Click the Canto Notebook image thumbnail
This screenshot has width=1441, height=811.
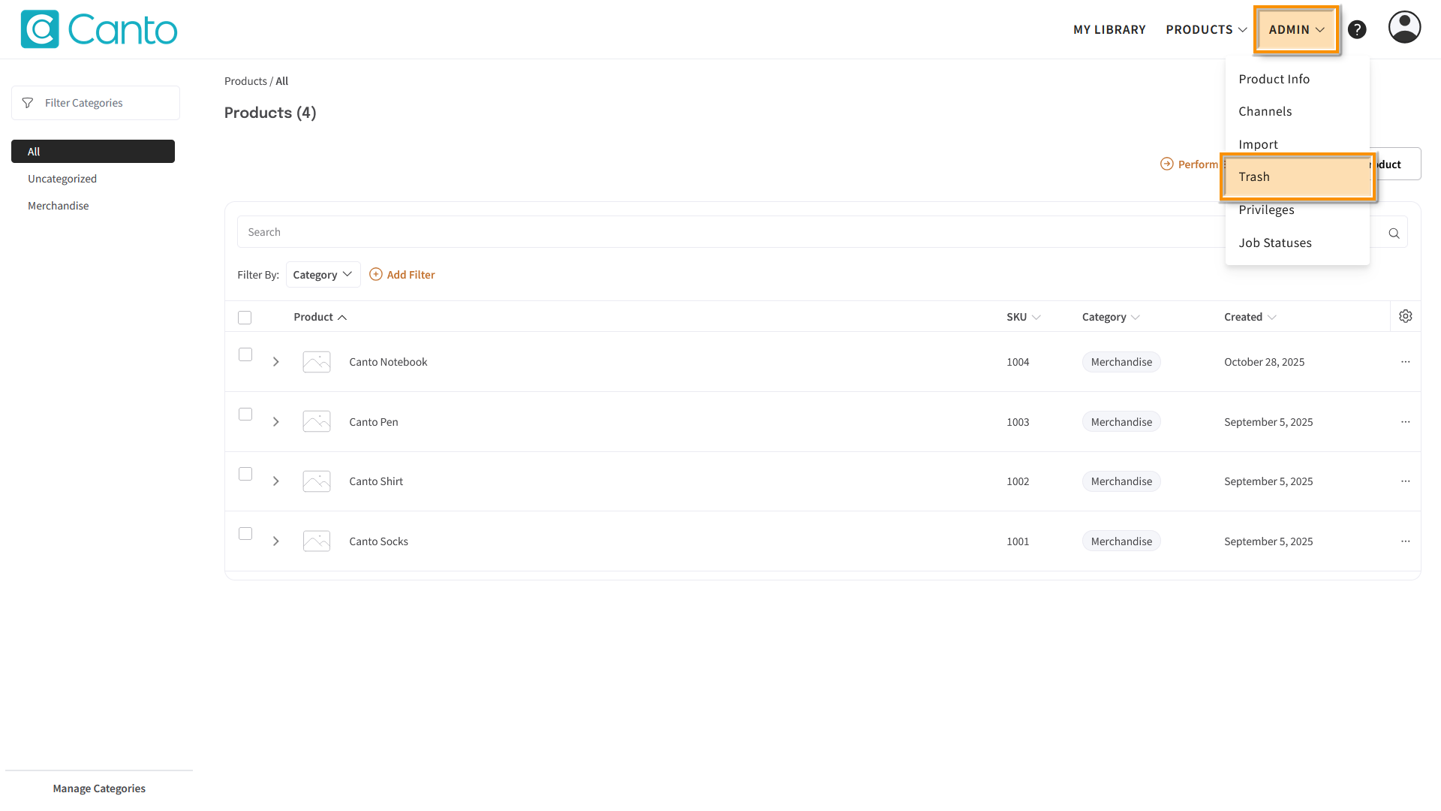point(317,362)
